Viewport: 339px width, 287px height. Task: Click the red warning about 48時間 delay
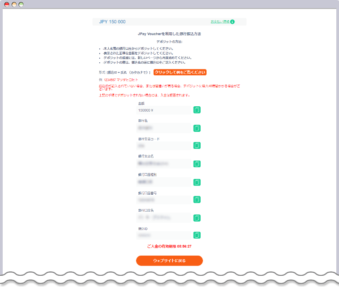pos(169,87)
